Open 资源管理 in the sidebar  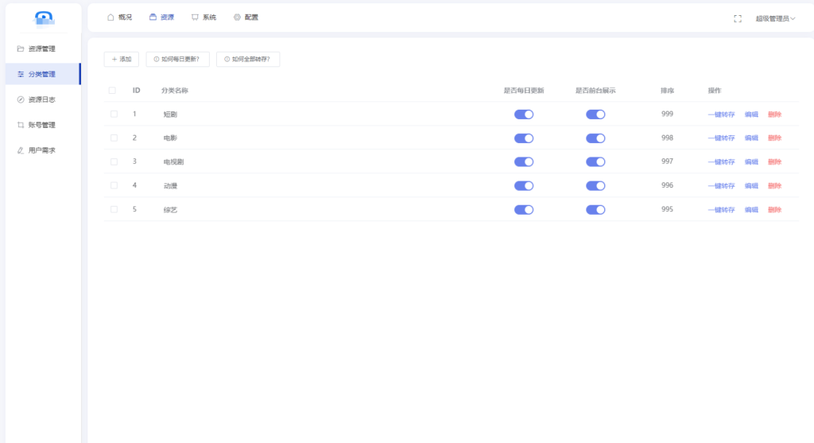click(x=41, y=49)
